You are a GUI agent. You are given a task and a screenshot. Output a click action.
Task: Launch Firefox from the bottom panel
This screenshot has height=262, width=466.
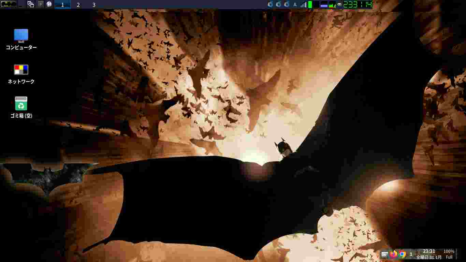(394, 254)
